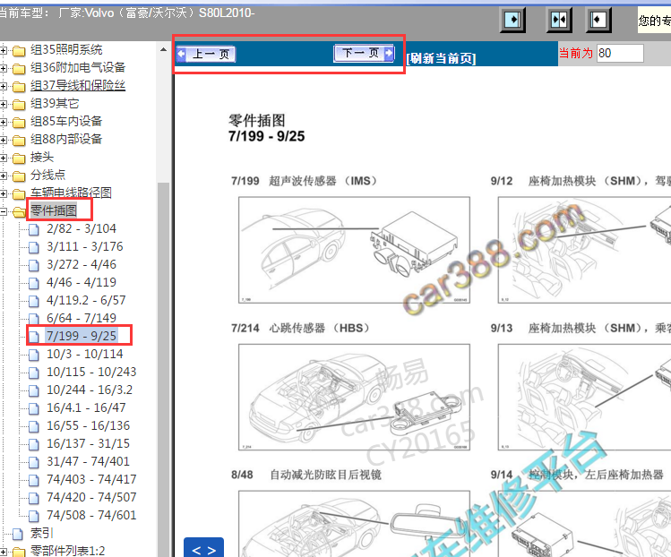Select the 组88内部设备 tree label
Viewport: 671px width, 557px height.
click(x=66, y=140)
